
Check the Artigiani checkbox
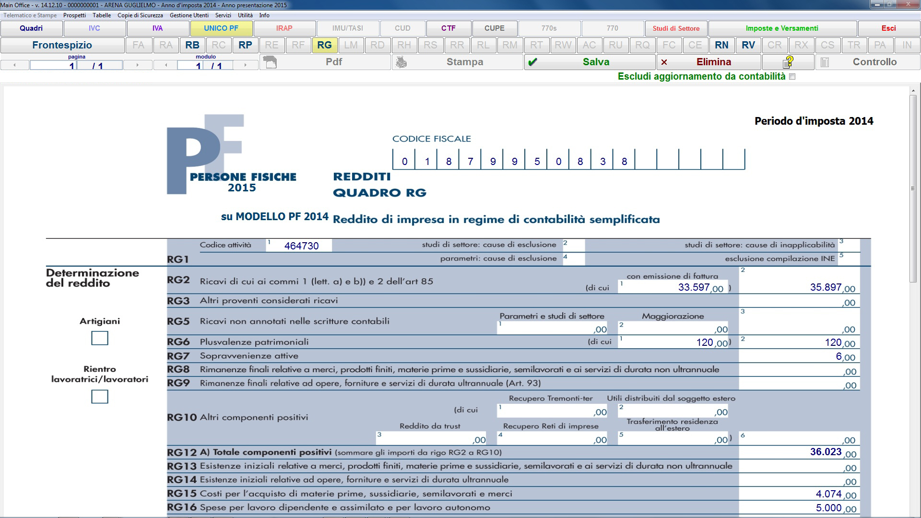[100, 338]
